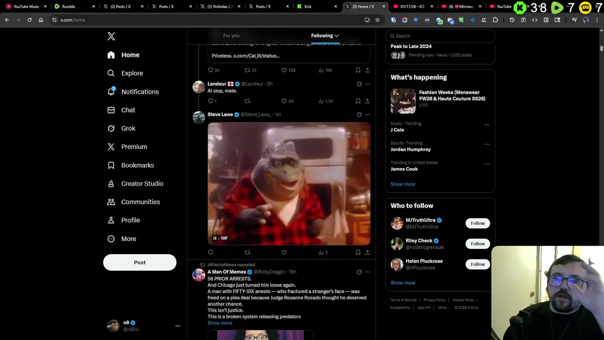Follow Helen Pluckrose
Viewport: 604px width, 340px height.
(478, 264)
